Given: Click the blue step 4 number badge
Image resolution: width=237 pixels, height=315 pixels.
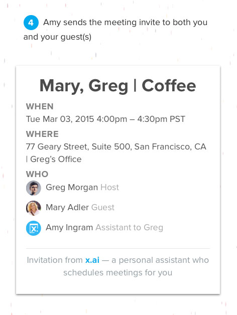Looking at the screenshot, I should (31, 23).
